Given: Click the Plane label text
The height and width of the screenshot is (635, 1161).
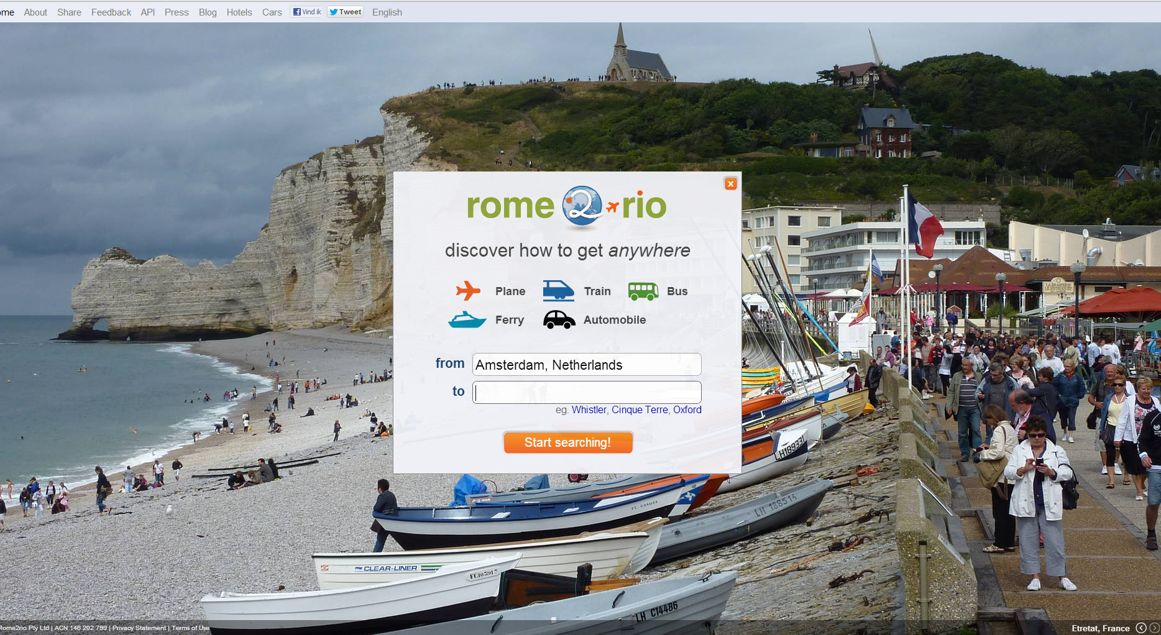Looking at the screenshot, I should pos(510,291).
